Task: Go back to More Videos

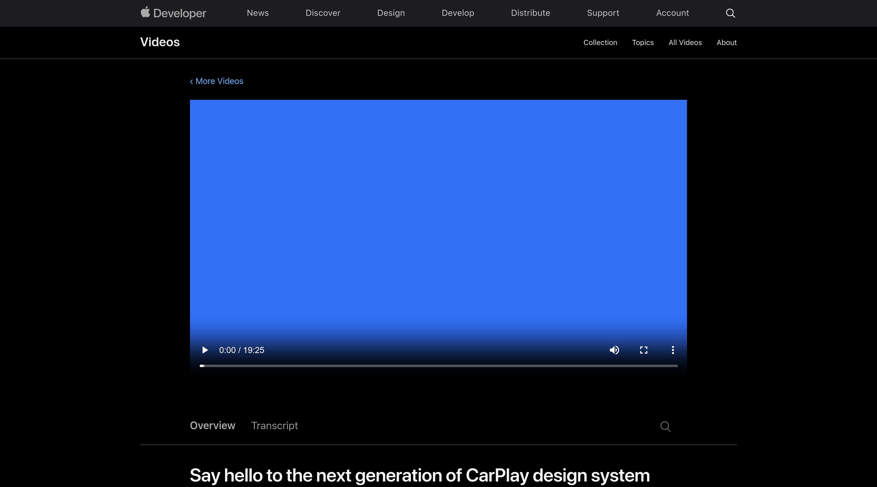Action: [x=217, y=81]
